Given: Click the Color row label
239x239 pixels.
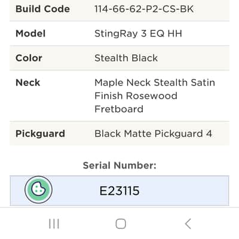Looking at the screenshot, I should click(29, 58).
